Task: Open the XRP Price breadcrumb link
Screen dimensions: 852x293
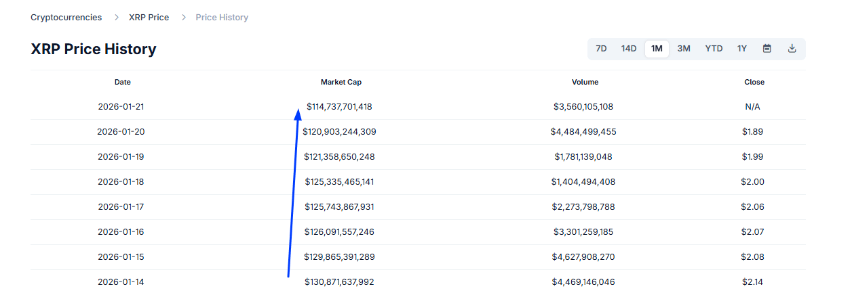Action: click(149, 17)
